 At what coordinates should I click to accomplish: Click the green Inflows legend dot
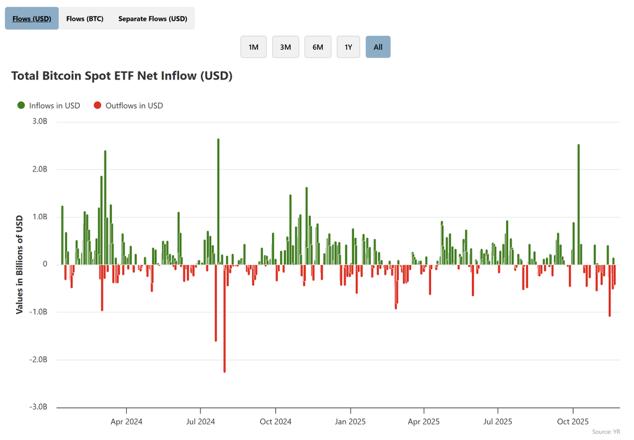[x=21, y=106]
